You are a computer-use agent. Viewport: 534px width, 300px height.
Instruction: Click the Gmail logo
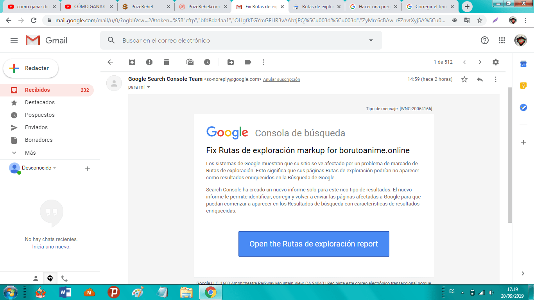[x=47, y=40]
